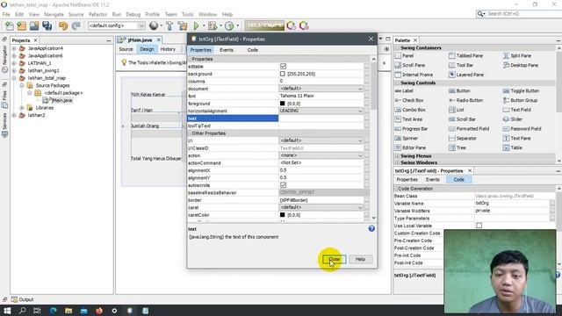Collapse the Swing Containers palette group
Viewport: 562px width, 316px height.
coord(397,48)
